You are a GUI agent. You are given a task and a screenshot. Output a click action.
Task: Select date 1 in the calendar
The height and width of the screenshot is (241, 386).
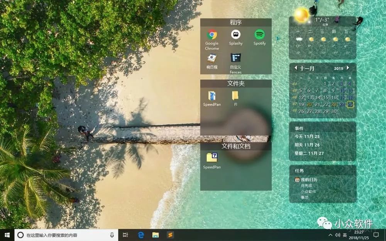pos(325,84)
